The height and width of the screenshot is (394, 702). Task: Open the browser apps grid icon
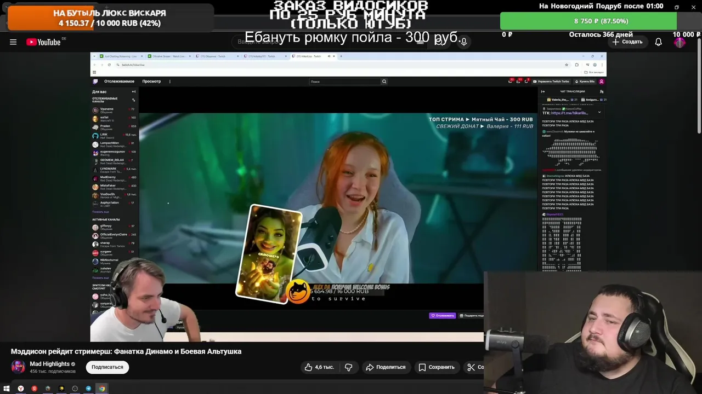[x=94, y=72]
